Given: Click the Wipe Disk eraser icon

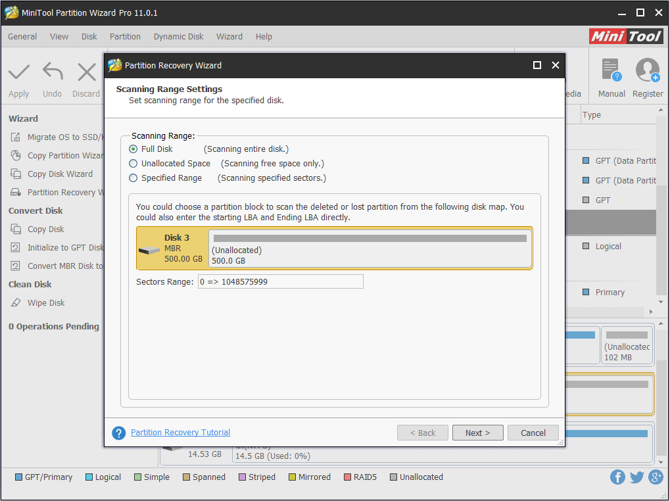Looking at the screenshot, I should (16, 302).
